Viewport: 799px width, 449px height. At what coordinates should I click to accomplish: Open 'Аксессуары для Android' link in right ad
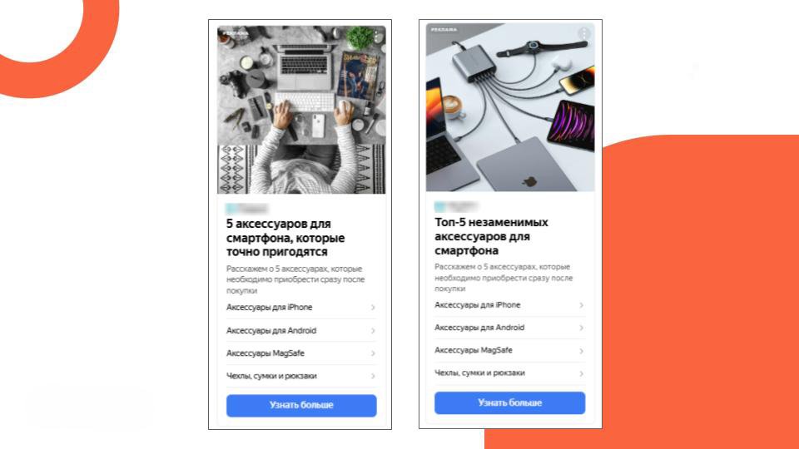tap(509, 328)
